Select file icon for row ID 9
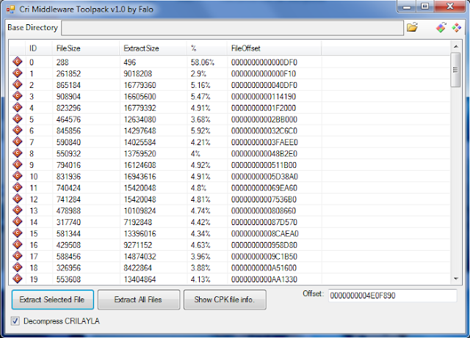The width and height of the screenshot is (470, 338). click(x=18, y=164)
